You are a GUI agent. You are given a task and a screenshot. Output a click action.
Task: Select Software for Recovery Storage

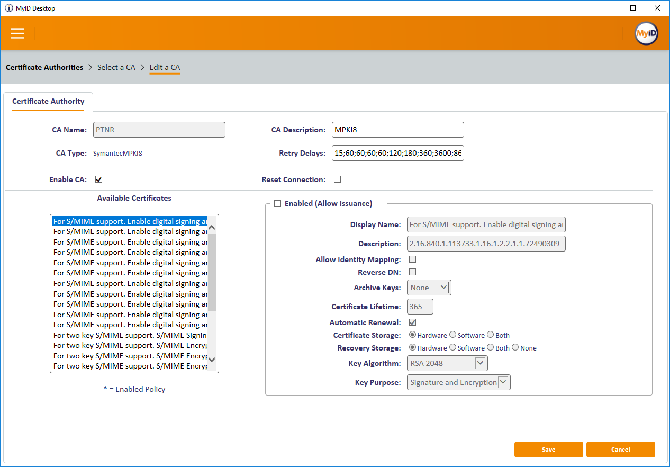pyautogui.click(x=452, y=348)
